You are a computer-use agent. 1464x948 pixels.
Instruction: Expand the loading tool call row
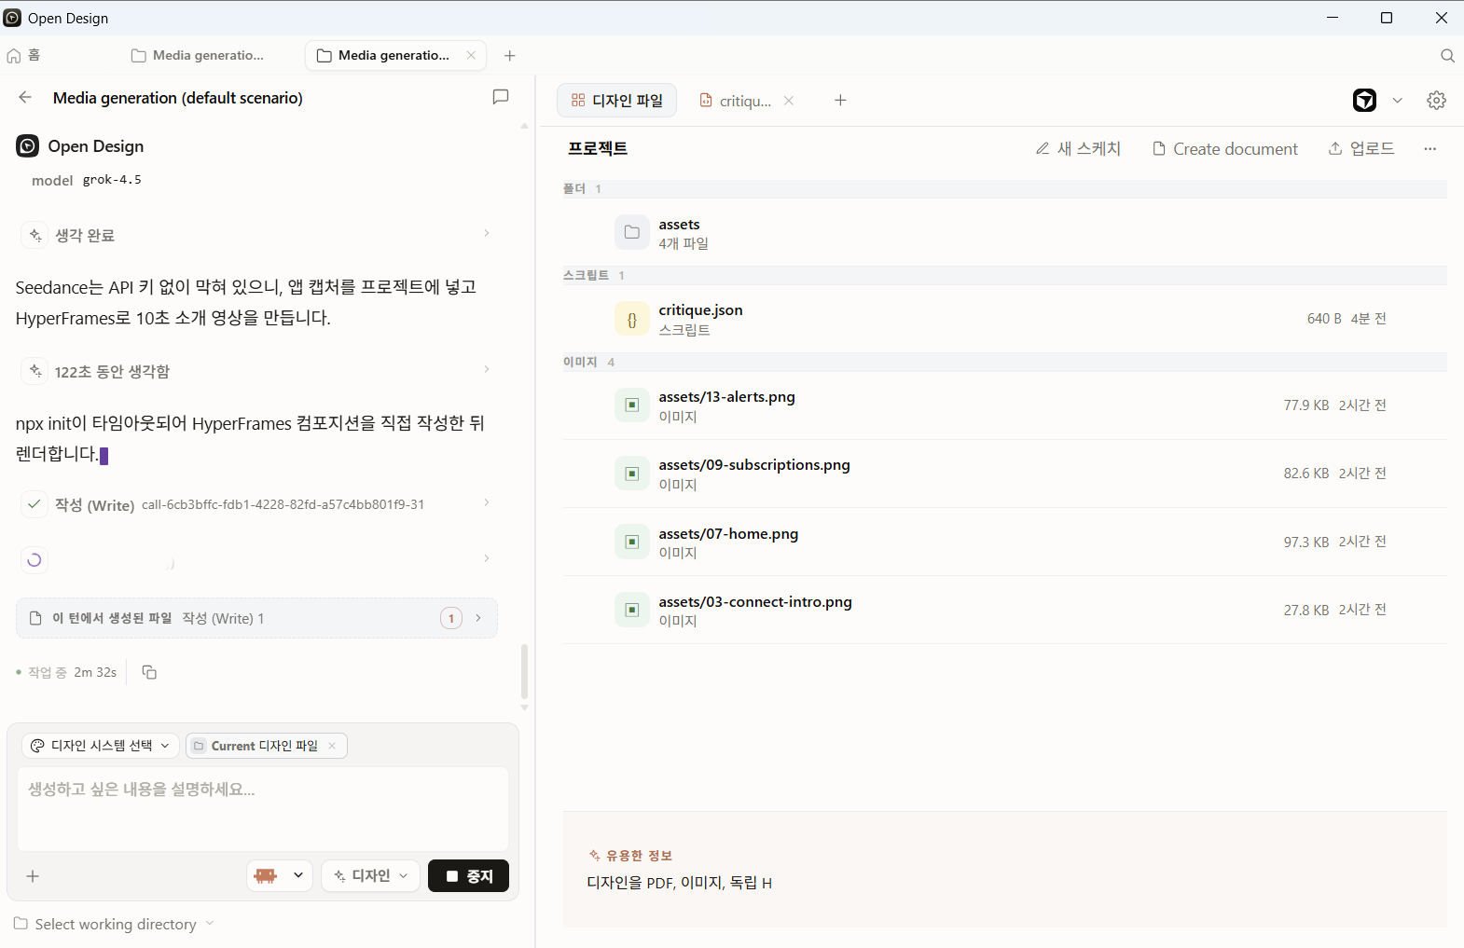click(256, 559)
